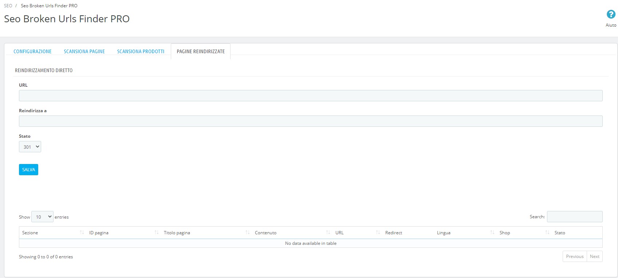Sort by ID pagina column arrows
The width and height of the screenshot is (618, 278).
(157, 232)
